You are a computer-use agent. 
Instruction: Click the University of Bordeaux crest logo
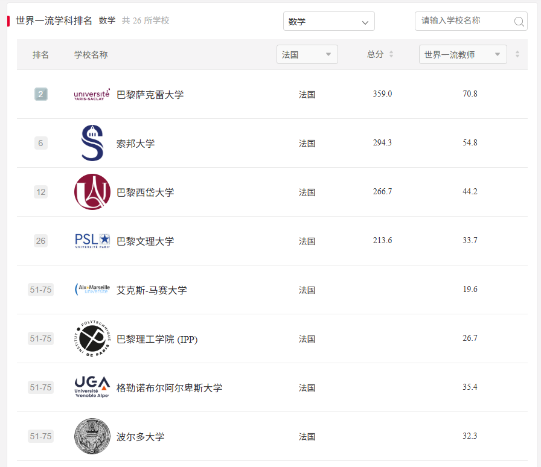pos(92,436)
